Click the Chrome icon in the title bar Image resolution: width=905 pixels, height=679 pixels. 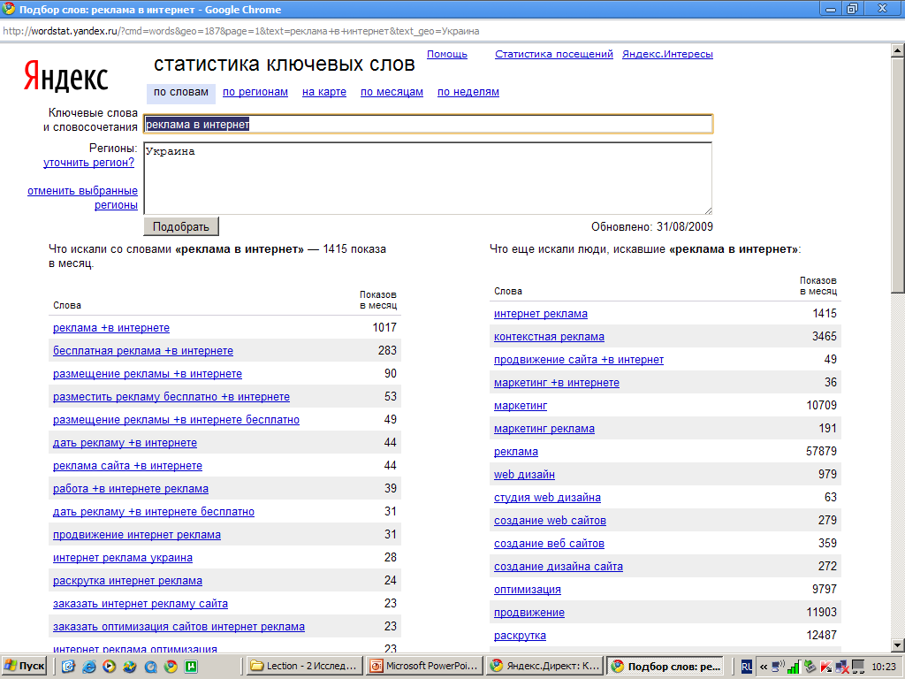click(9, 9)
